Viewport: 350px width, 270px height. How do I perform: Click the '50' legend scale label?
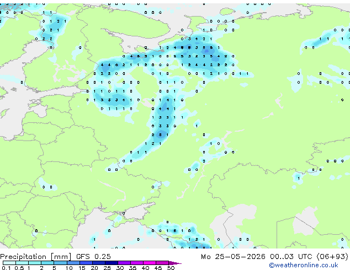(171, 268)
